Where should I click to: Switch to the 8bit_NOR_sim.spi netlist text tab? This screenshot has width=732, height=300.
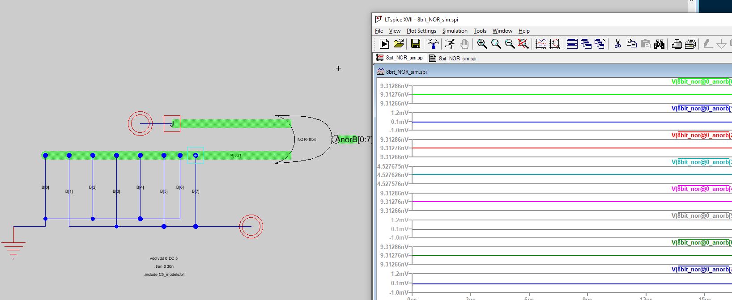[x=453, y=58]
